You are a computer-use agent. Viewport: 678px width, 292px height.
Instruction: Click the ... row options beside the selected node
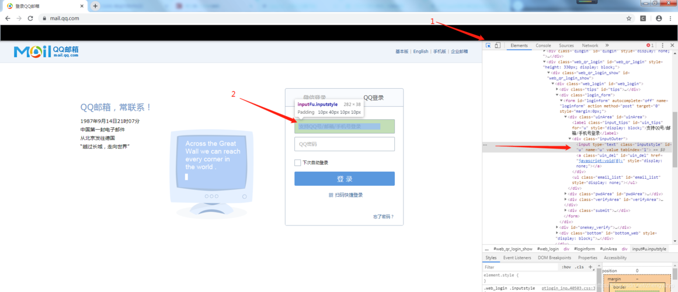coord(486,144)
